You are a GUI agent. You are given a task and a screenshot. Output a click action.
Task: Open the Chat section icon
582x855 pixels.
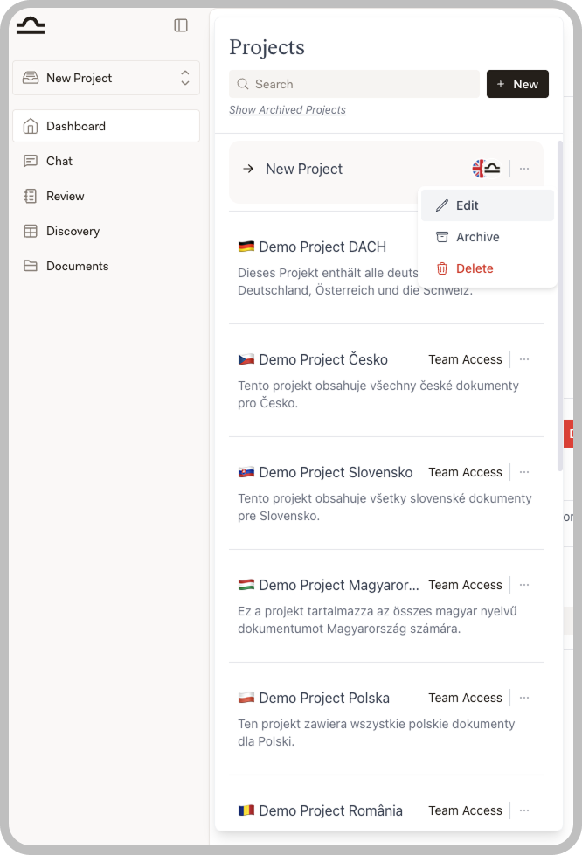pos(29,161)
